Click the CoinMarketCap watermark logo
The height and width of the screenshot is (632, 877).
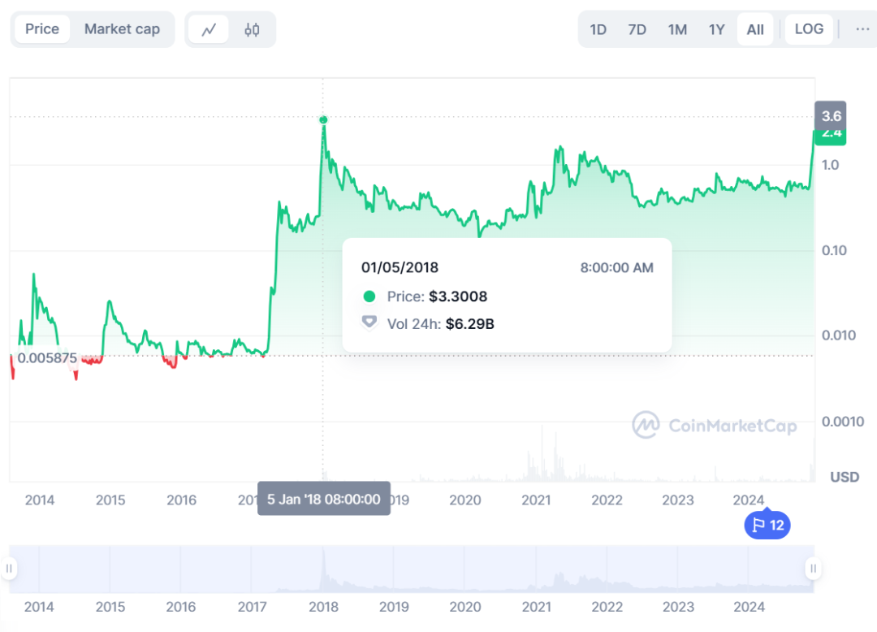click(x=715, y=425)
